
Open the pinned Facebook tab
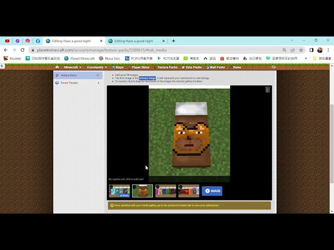(x=38, y=41)
